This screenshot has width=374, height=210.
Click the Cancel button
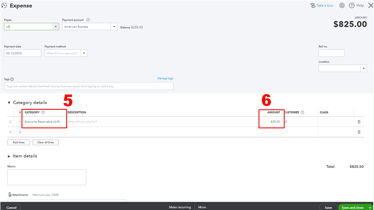pyautogui.click(x=12, y=208)
